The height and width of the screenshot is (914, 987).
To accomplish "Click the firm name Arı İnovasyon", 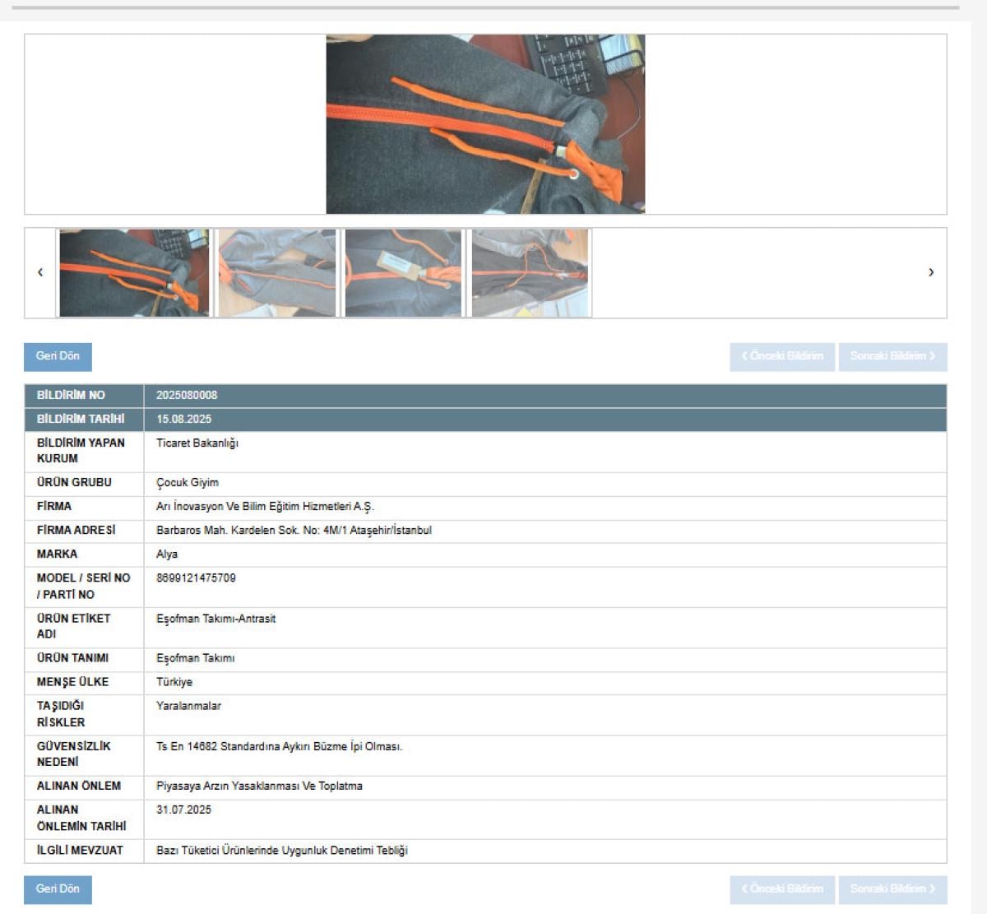I will pyautogui.click(x=265, y=507).
